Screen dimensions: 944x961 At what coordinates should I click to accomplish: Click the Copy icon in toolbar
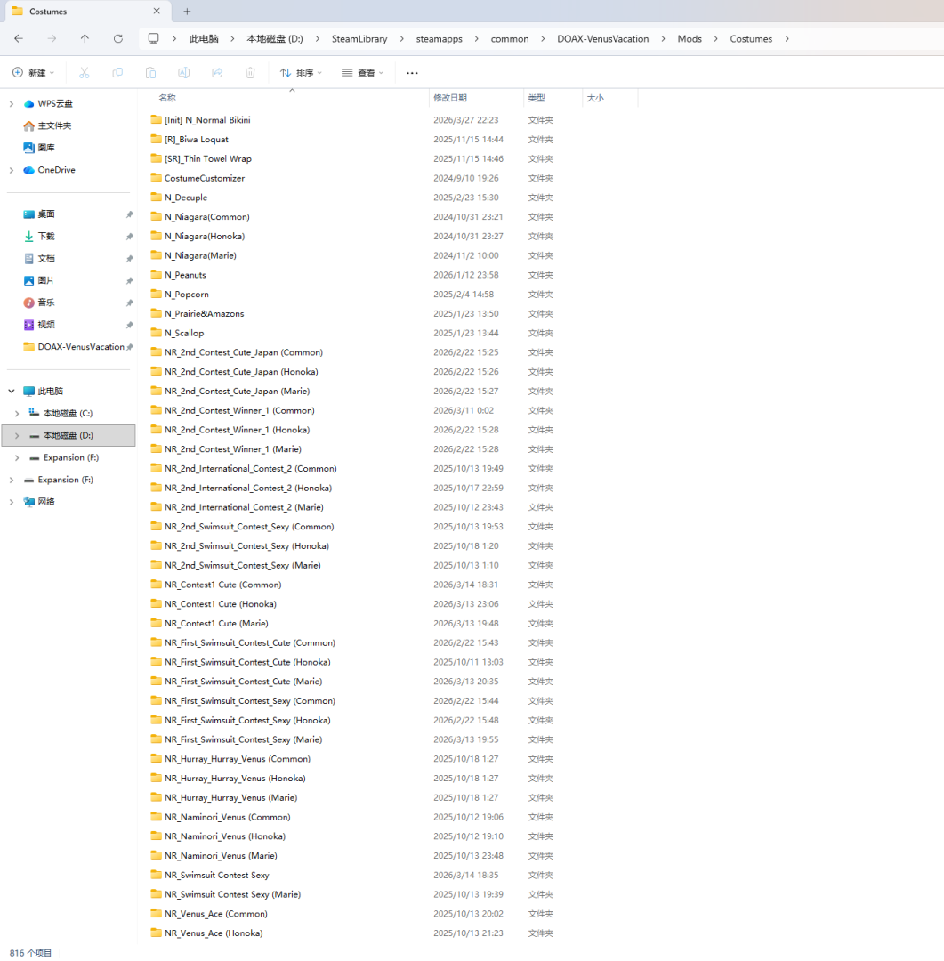tap(117, 73)
